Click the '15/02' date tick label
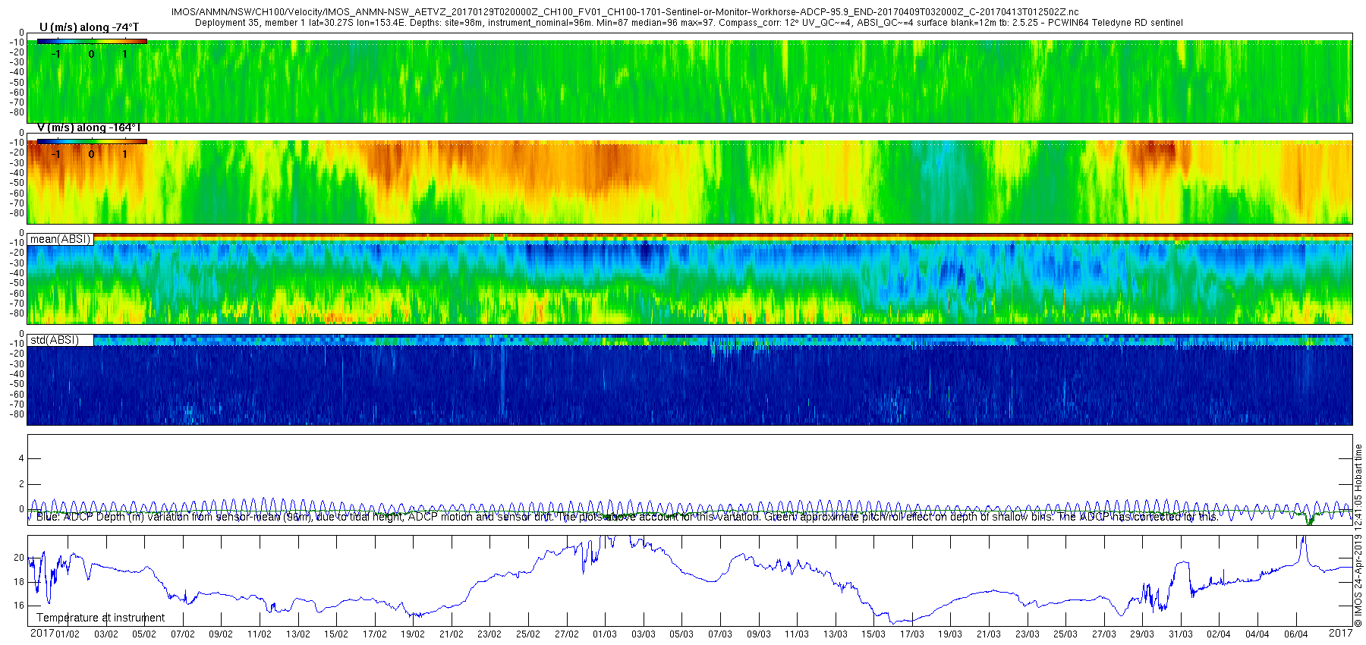Viewport: 1366px width, 645px height. click(x=336, y=634)
